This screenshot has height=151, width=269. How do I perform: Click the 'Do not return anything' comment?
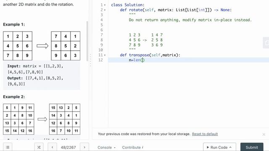point(190,20)
